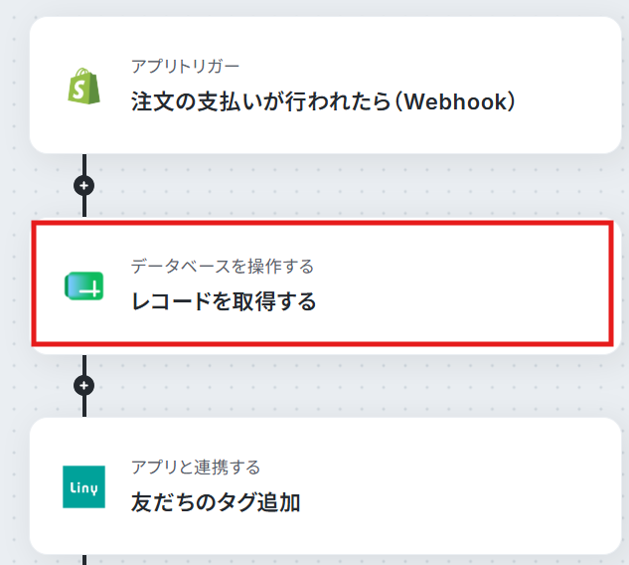The height and width of the screenshot is (565, 629).
Task: Click the データベースを操作する label
Action: (223, 267)
